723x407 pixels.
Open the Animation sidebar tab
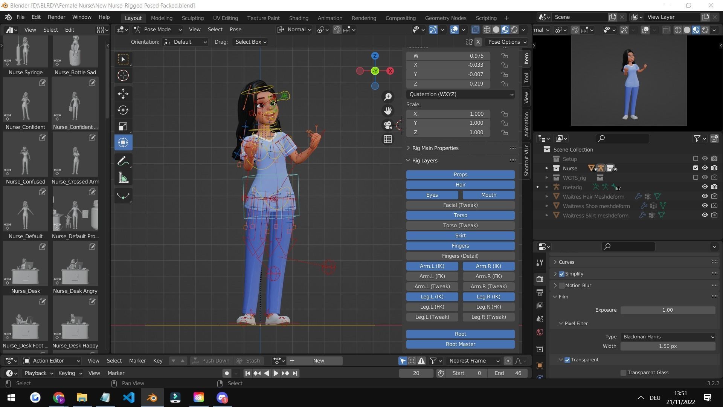[x=526, y=124]
